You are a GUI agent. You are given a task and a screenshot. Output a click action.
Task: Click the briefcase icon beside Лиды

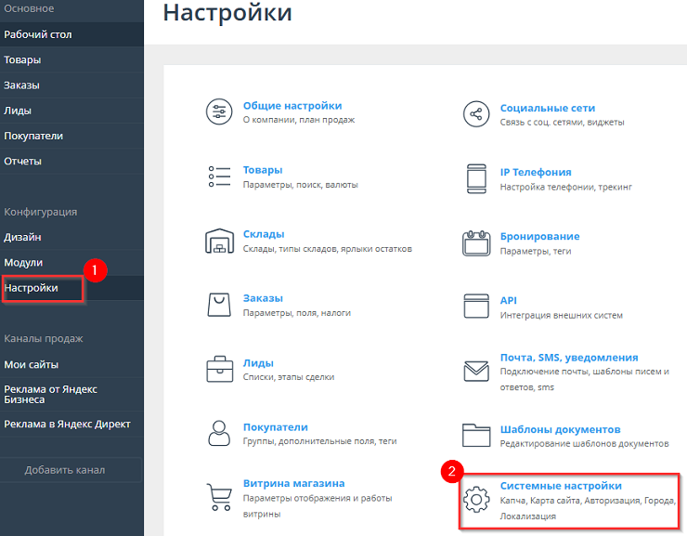(x=219, y=370)
